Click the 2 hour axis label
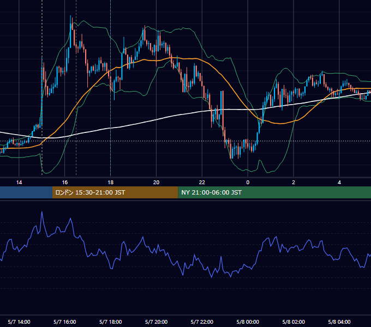This screenshot has height=327, width=371. click(x=294, y=183)
